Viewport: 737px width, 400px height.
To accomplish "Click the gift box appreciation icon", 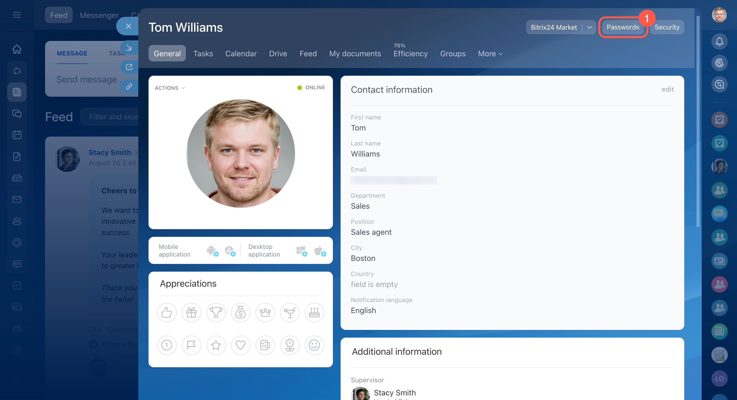I will (191, 313).
